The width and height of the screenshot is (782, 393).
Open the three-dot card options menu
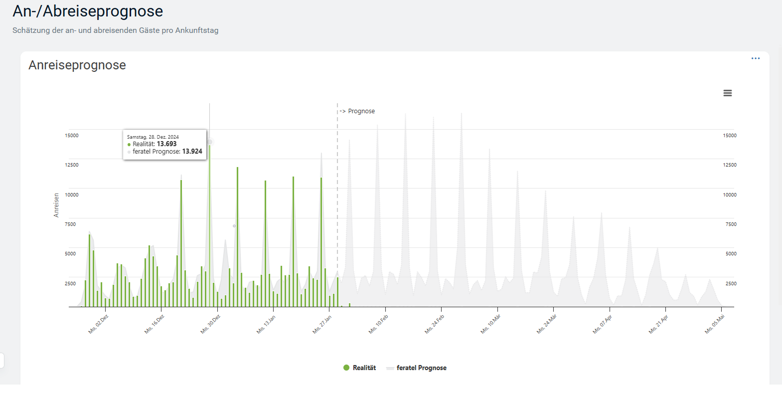point(755,58)
